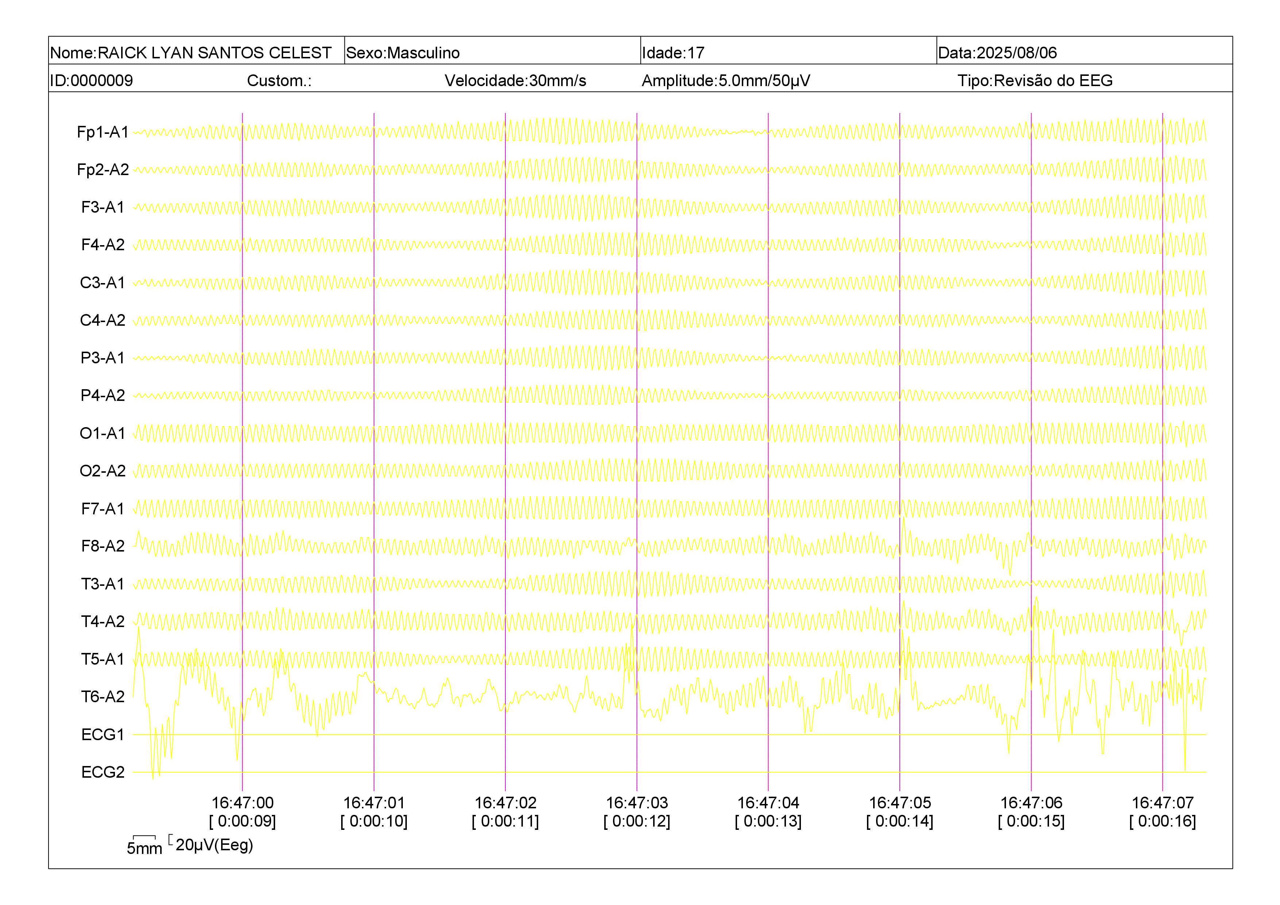Image resolution: width=1280 pixels, height=905 pixels.
Task: Click the ECG1 channel label
Action: click(103, 735)
